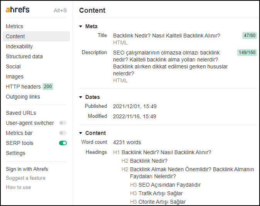
Task: Click the 149/160 description length badge
Action: pos(247,53)
